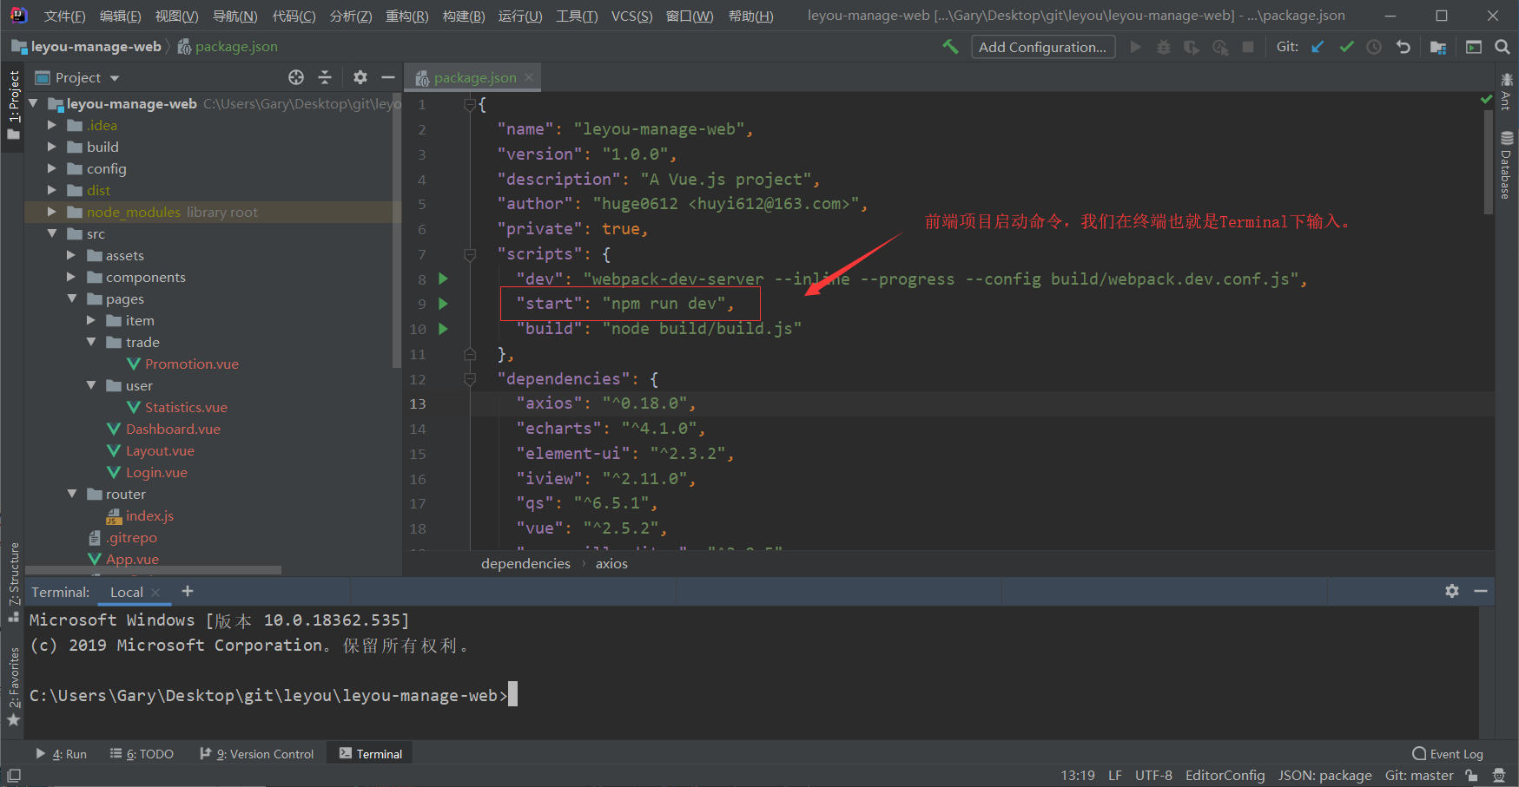This screenshot has width=1519, height=787.
Task: Run the dev script gutter arrow
Action: pos(443,279)
